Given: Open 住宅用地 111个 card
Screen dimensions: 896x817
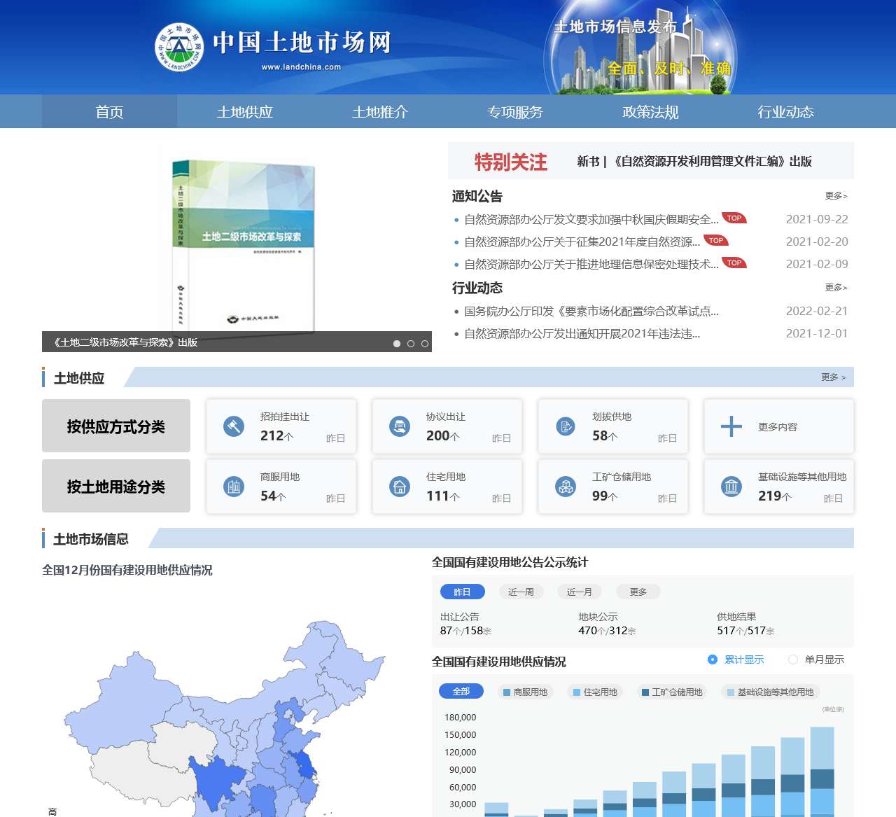Looking at the screenshot, I should [447, 487].
